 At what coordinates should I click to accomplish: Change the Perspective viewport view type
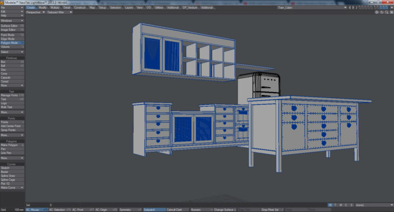click(35, 12)
